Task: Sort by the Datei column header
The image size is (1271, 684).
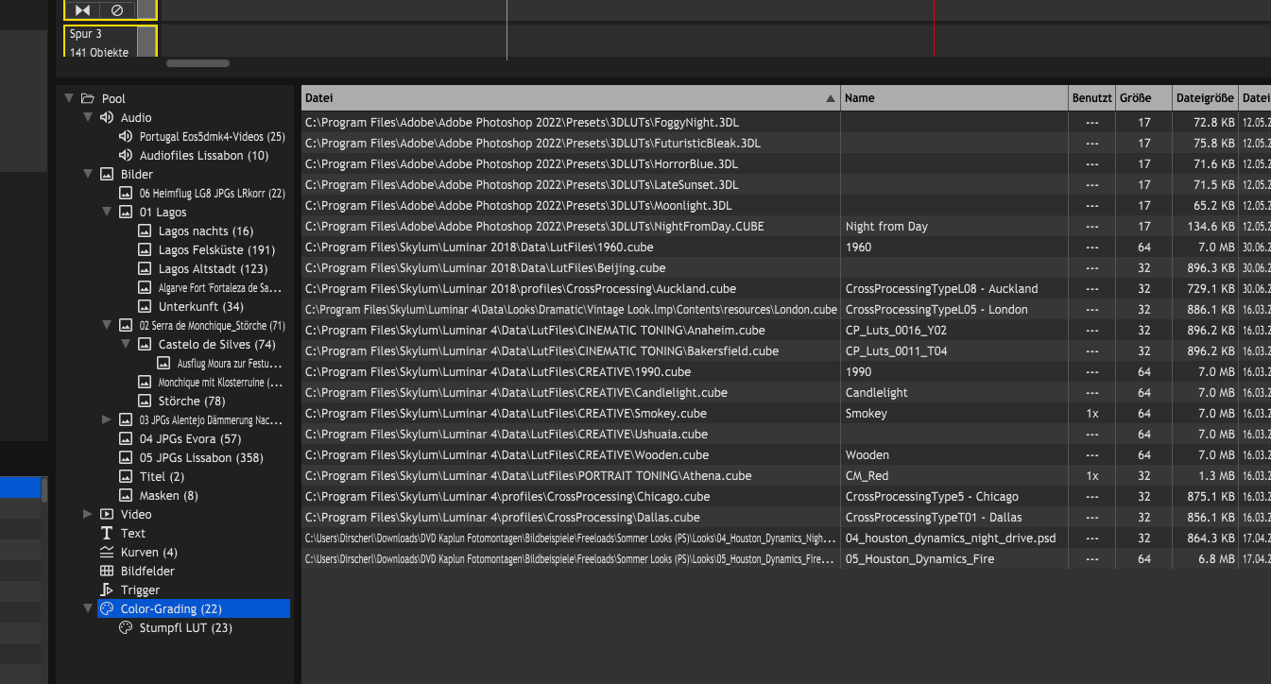Action: 571,98
